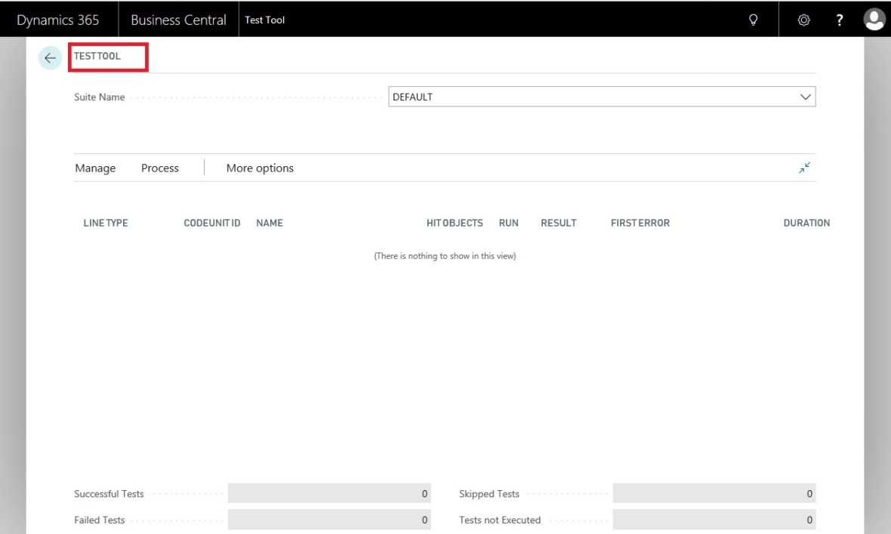Click the Skipped Tests value field
Screen dimensions: 891x534
(714, 494)
